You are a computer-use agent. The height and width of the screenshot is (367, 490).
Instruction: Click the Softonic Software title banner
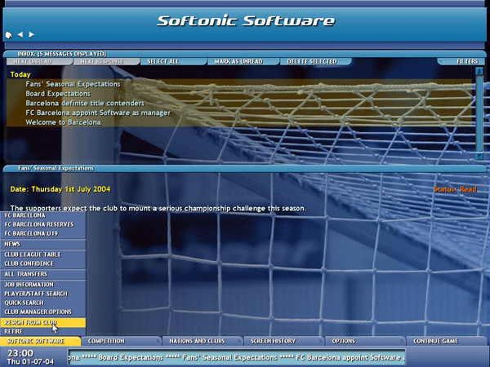point(245,21)
